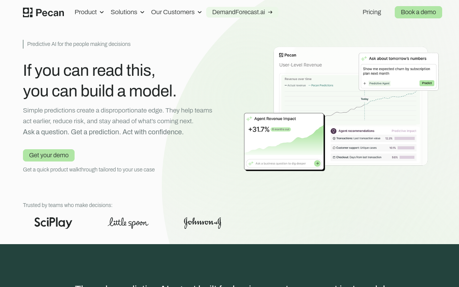Viewport: 459px width, 287px height.
Task: Open the Our Customers dropdown
Action: tap(176, 12)
